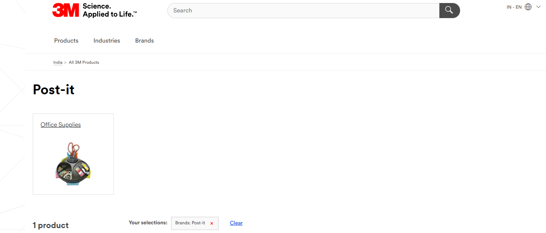Open the Office Supplies category link
546x233 pixels.
pos(61,125)
